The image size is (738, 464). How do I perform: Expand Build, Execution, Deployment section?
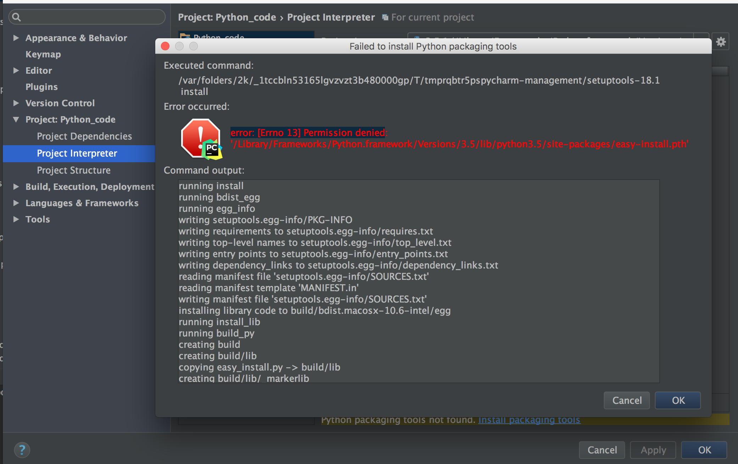click(x=16, y=187)
